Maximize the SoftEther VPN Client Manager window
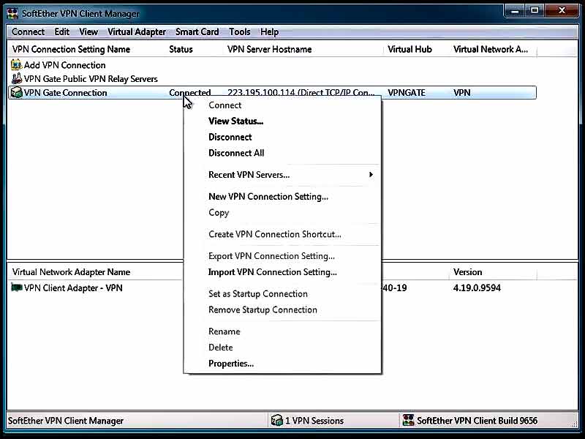 click(x=535, y=11)
